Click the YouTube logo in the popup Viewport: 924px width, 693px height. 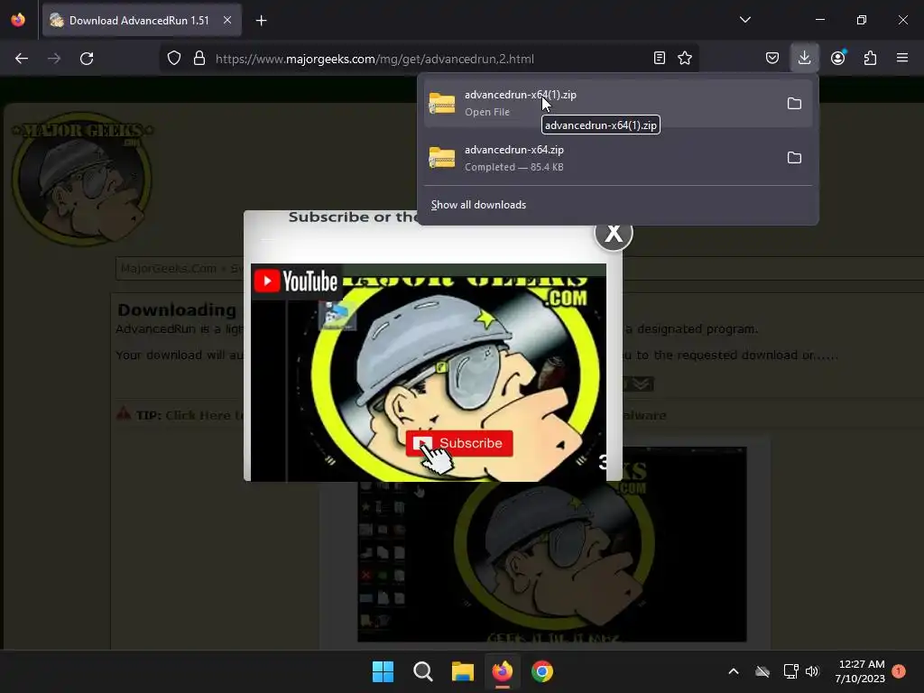click(x=296, y=282)
